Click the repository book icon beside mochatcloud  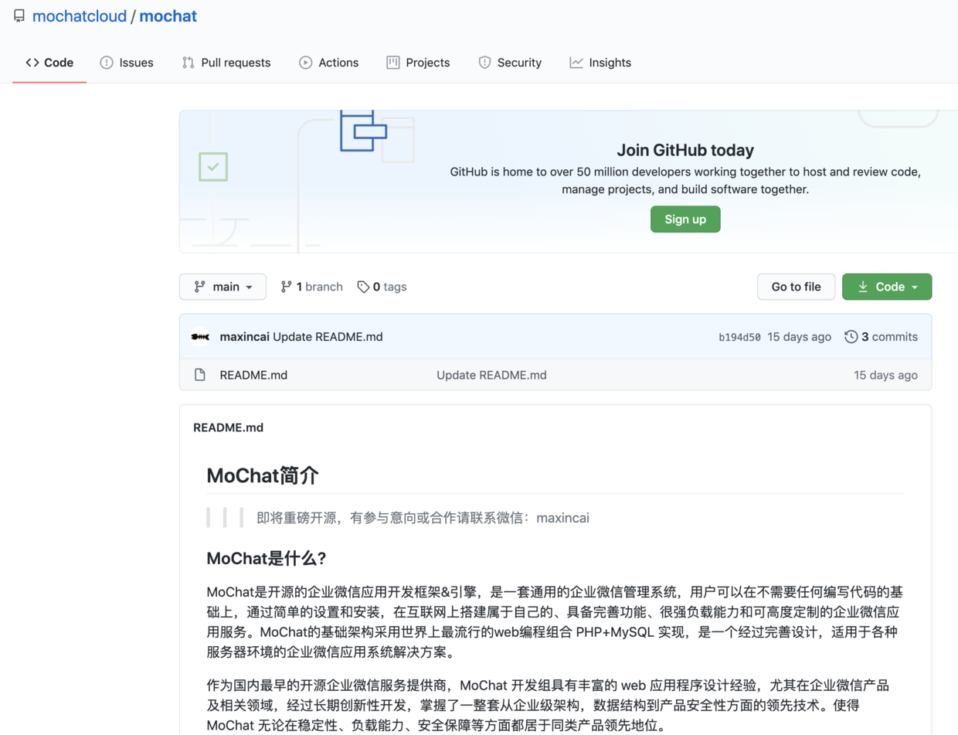[19, 16]
